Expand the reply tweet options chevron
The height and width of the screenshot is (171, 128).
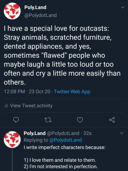pyautogui.click(x=122, y=133)
